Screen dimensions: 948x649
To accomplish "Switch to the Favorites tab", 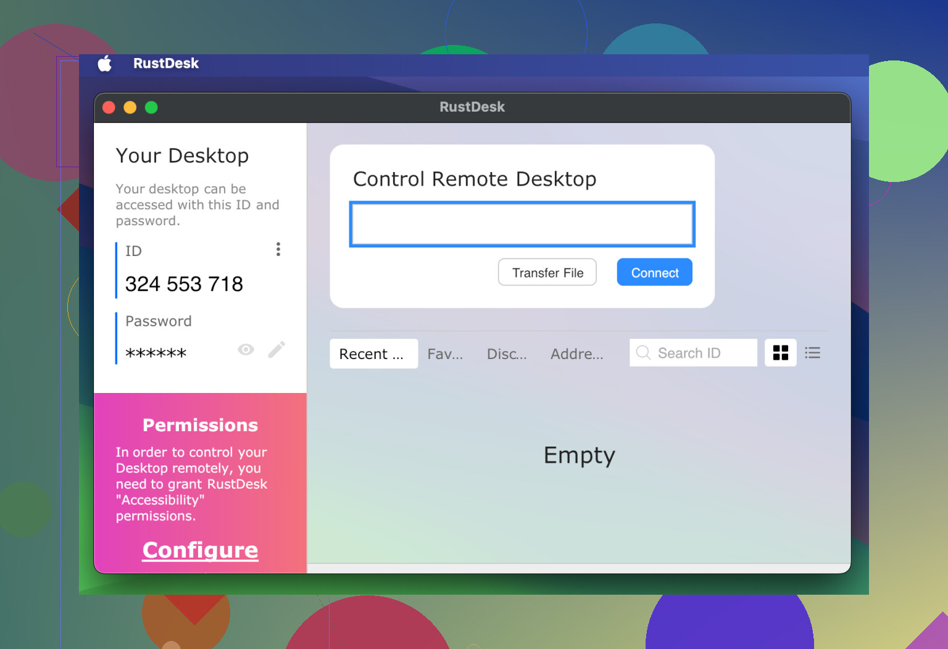I will [x=445, y=353].
